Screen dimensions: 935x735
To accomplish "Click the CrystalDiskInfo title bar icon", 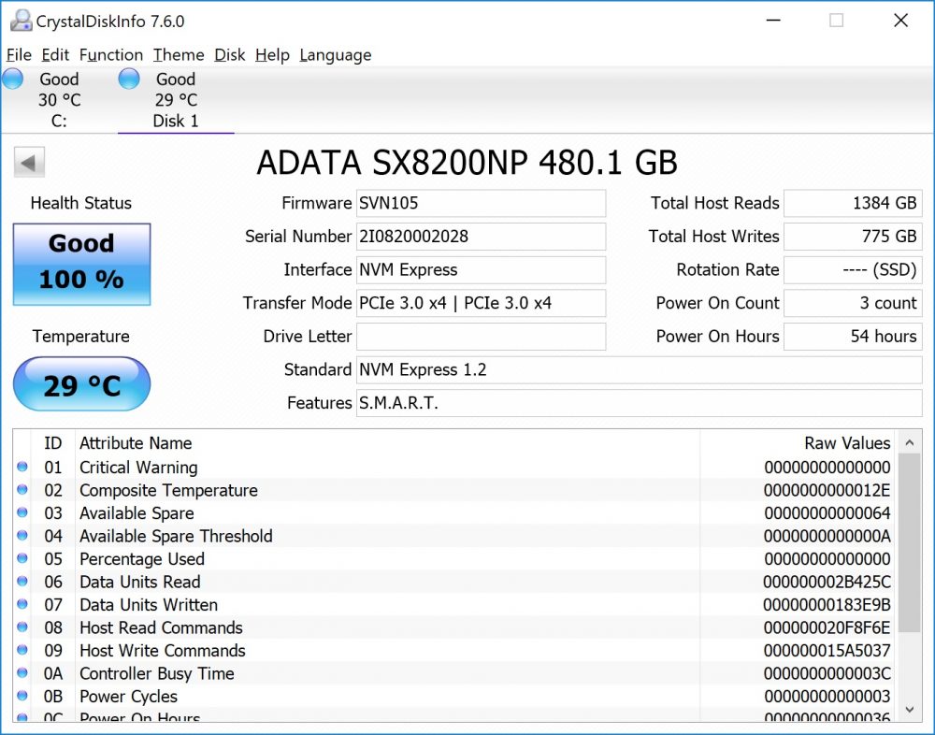I will click(x=21, y=21).
